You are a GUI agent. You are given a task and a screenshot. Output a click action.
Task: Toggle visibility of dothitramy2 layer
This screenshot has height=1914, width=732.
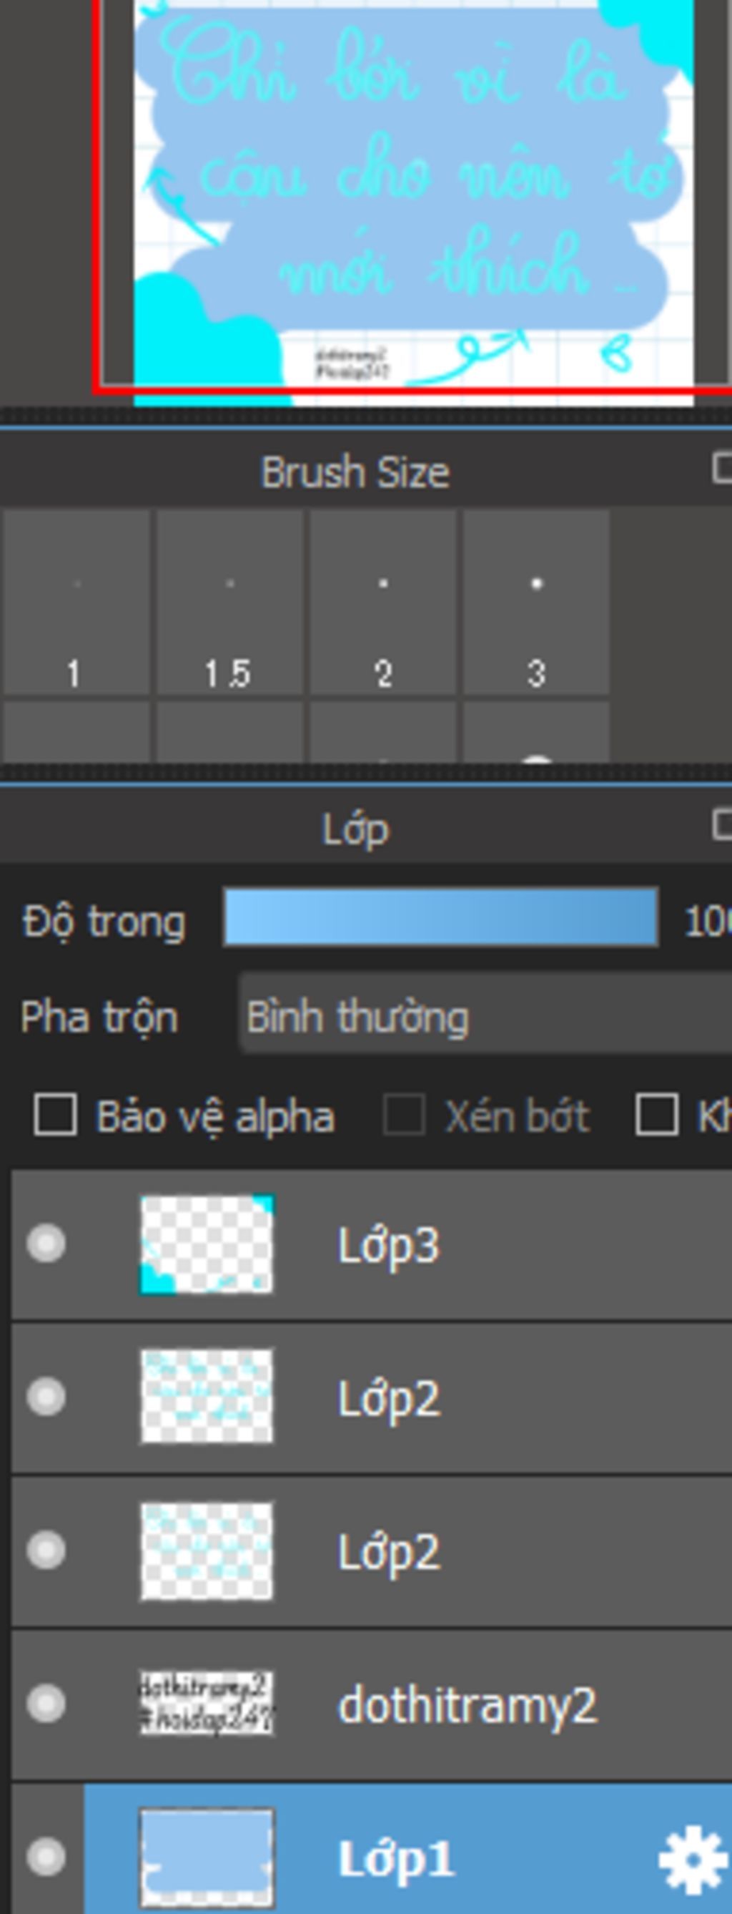46,1703
